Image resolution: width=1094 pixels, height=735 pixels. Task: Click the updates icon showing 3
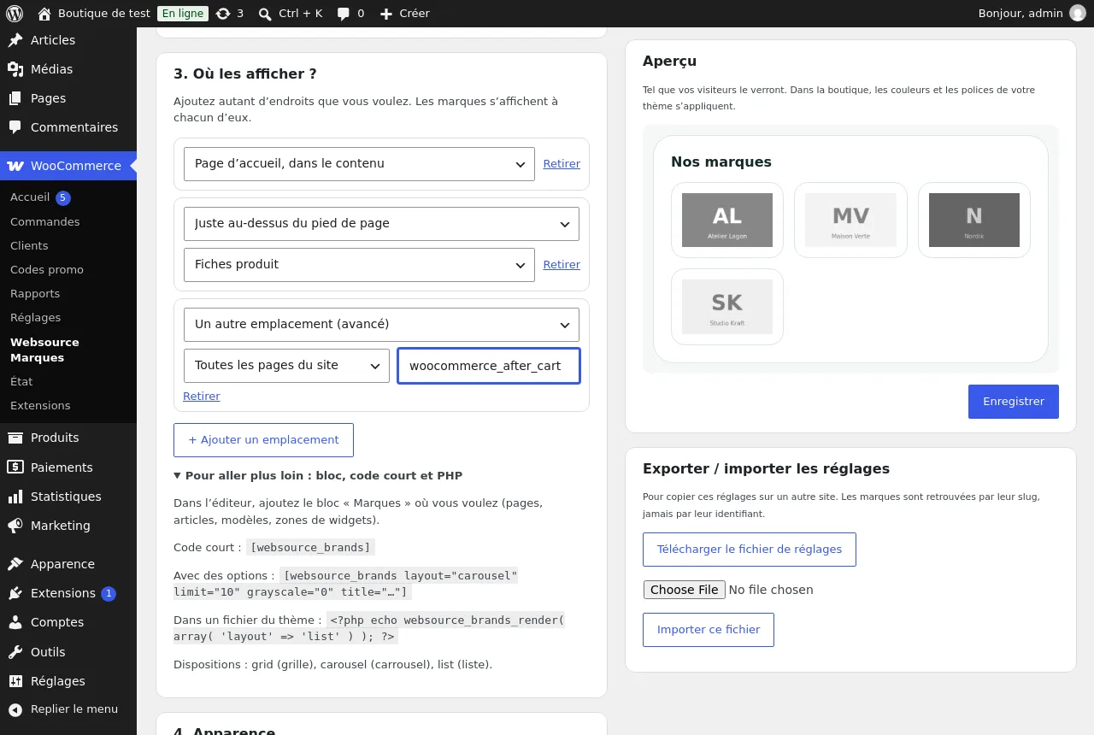pos(223,14)
